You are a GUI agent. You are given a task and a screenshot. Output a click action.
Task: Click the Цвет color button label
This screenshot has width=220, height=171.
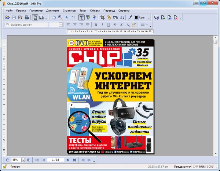pyautogui.click(x=142, y=18)
